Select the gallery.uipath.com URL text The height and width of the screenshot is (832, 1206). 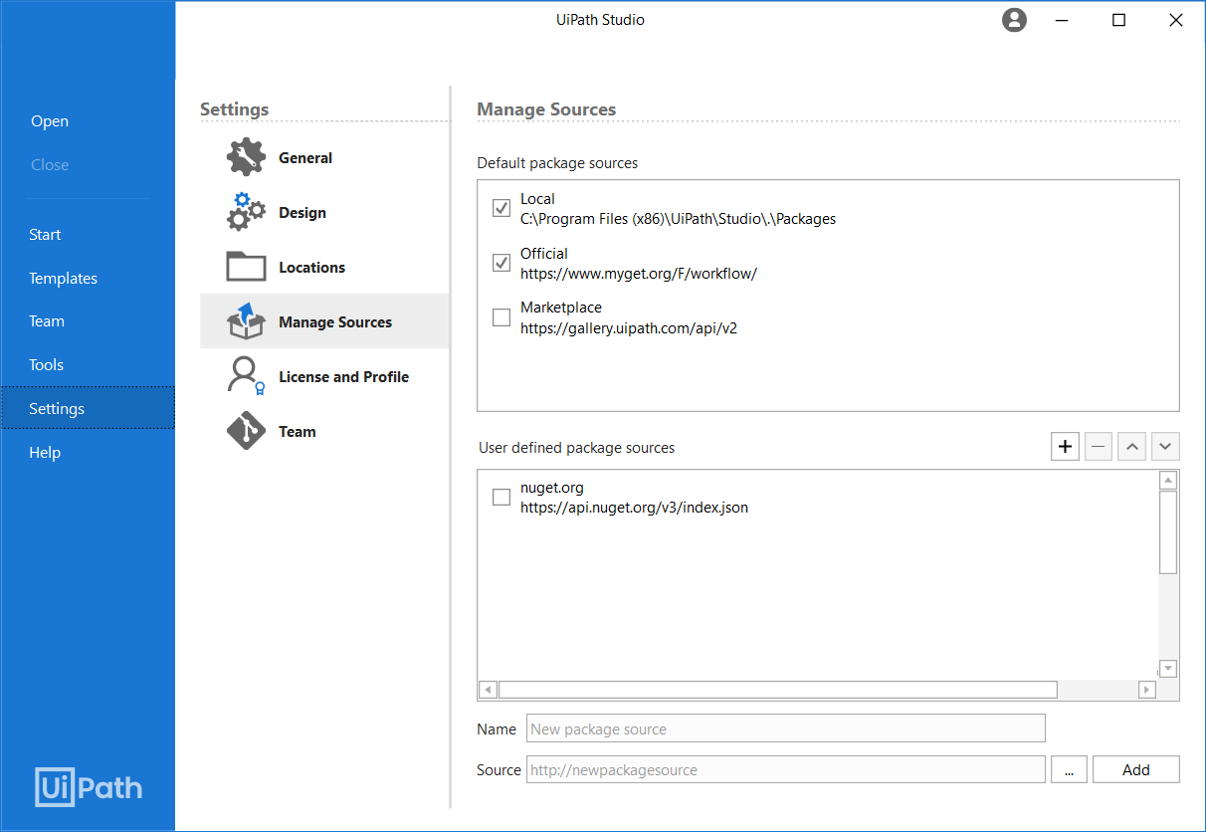pyautogui.click(x=629, y=327)
